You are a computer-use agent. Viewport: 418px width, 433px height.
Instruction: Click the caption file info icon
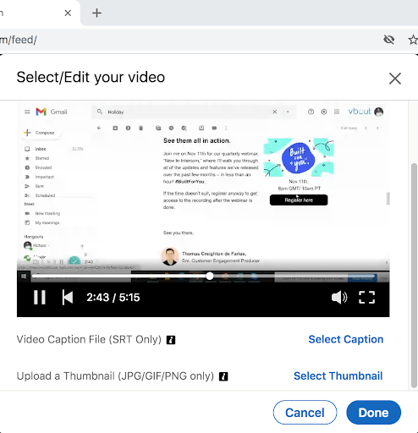click(x=171, y=340)
